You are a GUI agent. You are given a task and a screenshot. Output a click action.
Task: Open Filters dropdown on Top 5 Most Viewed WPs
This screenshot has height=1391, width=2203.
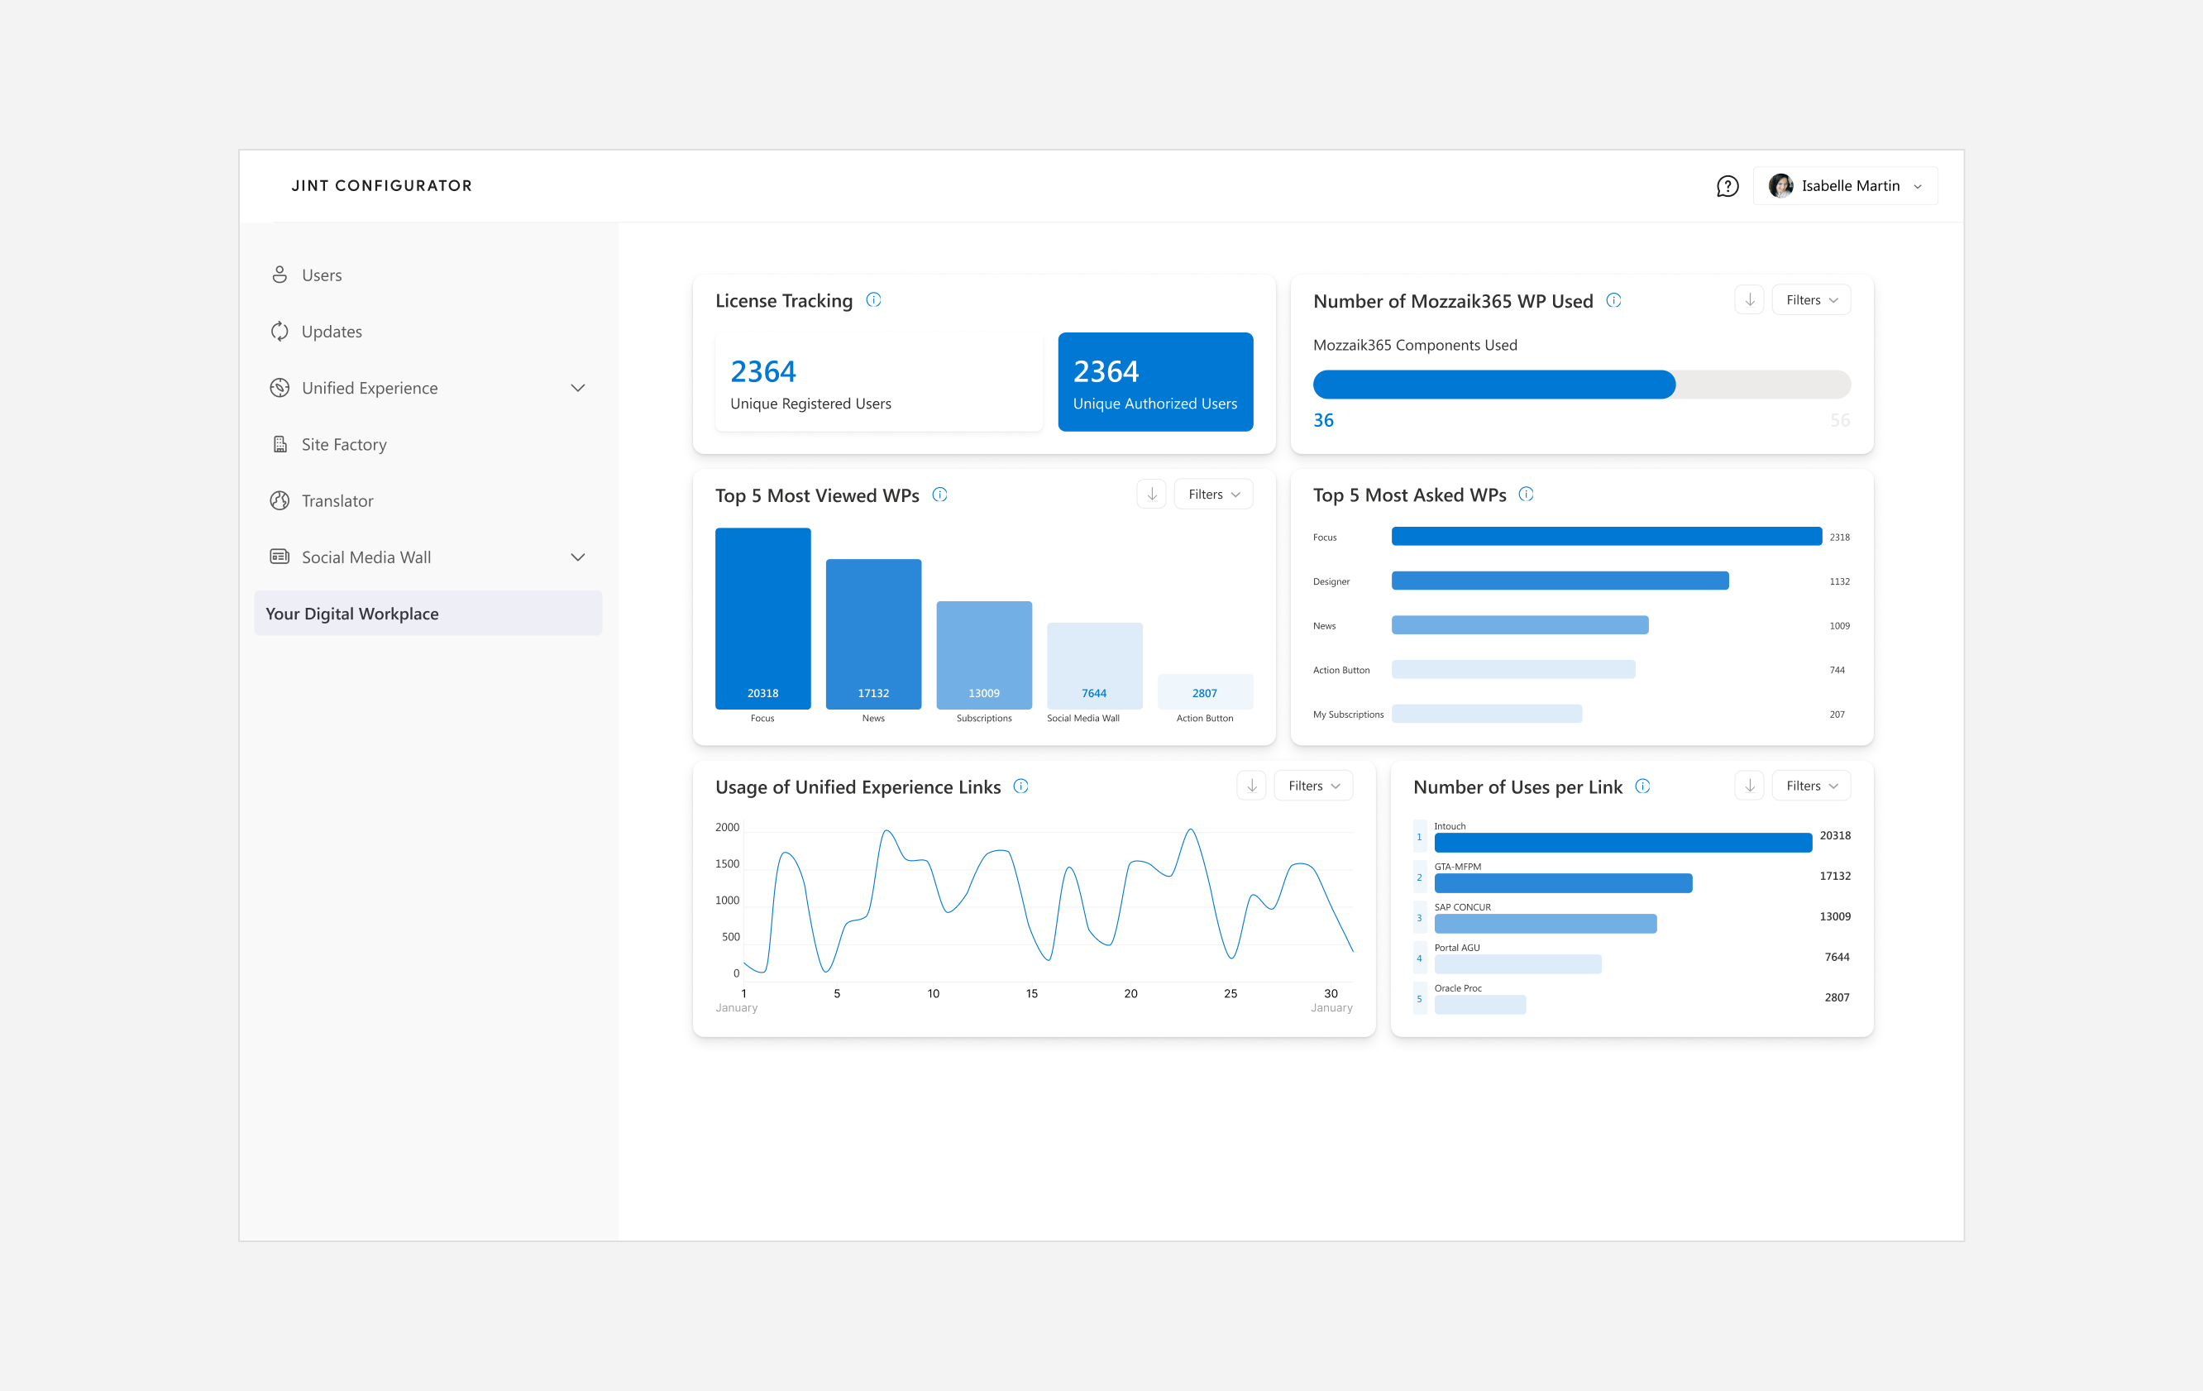pyautogui.click(x=1213, y=495)
